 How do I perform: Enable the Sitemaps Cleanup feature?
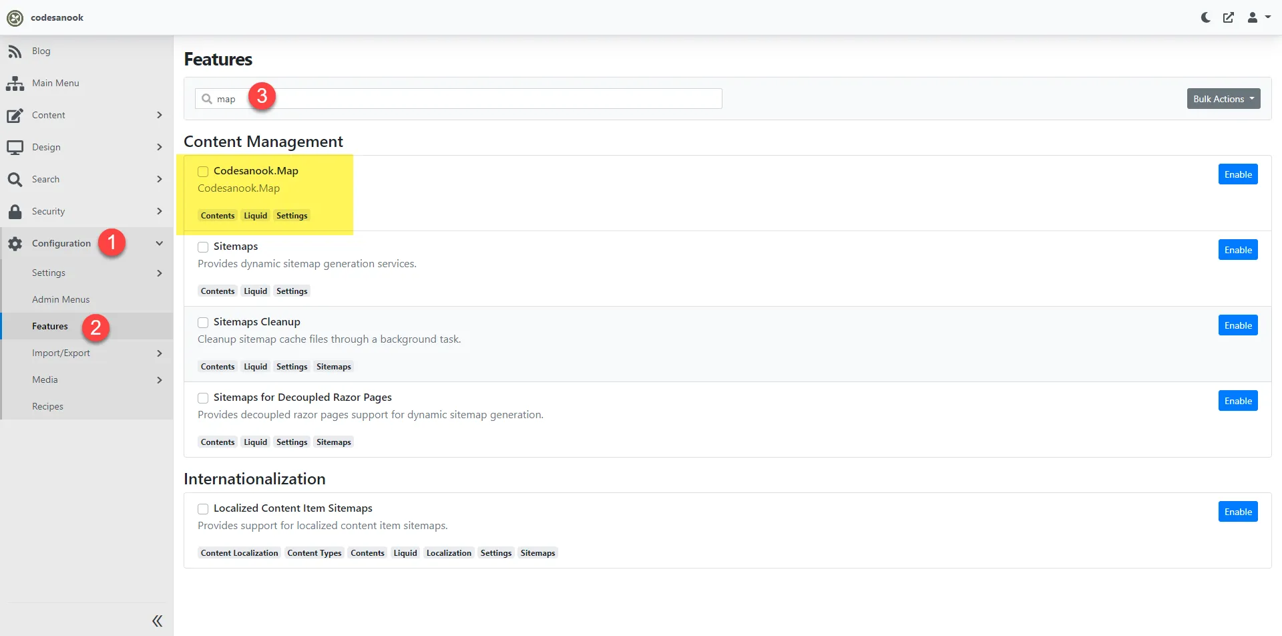pos(1238,325)
